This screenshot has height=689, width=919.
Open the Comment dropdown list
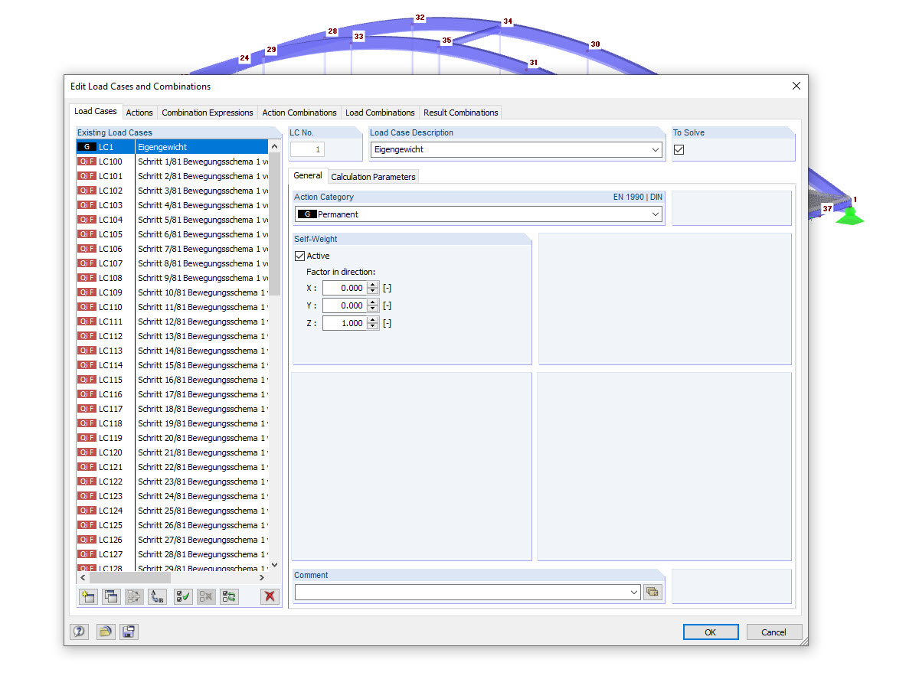633,592
